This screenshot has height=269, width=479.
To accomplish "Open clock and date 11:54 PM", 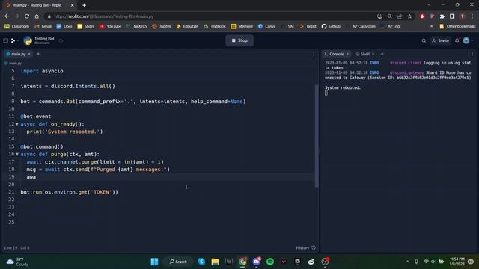I will click(457, 262).
